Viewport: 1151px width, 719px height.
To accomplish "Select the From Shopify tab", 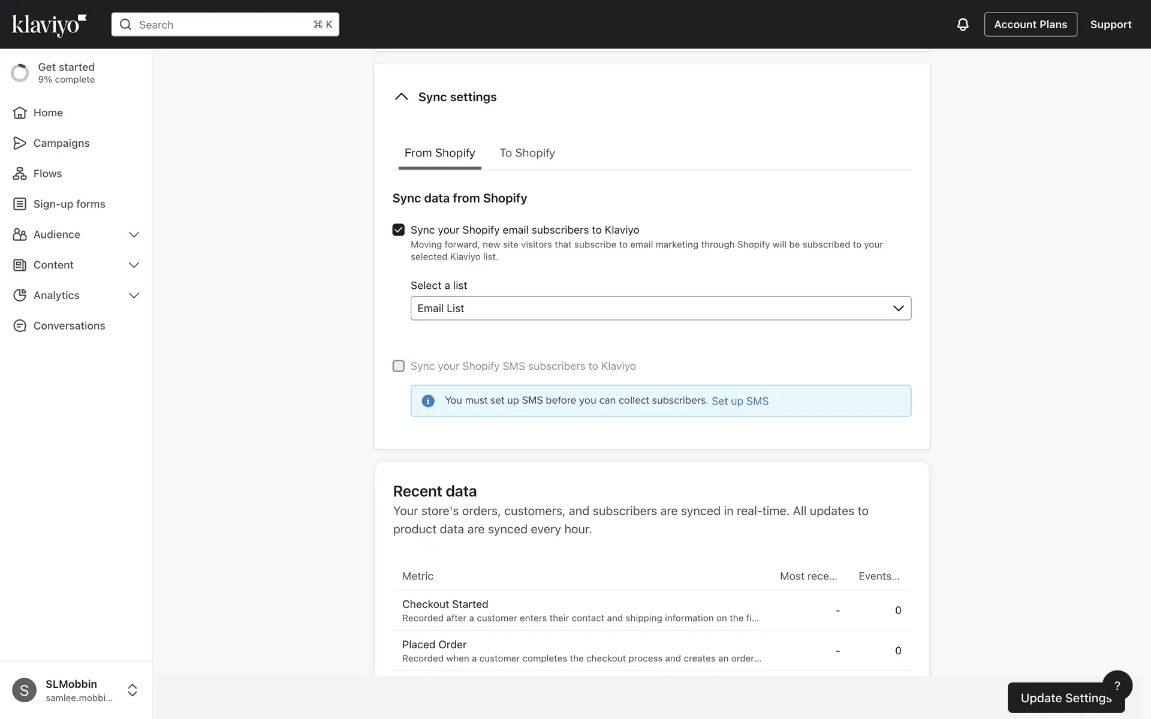I will pyautogui.click(x=439, y=153).
